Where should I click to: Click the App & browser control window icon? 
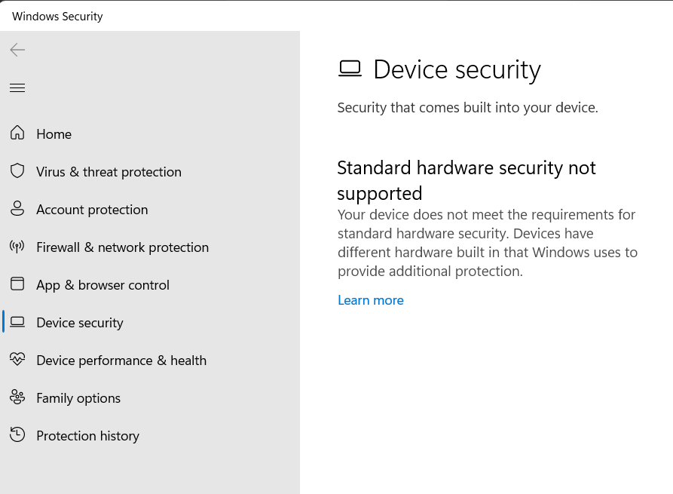click(x=17, y=284)
